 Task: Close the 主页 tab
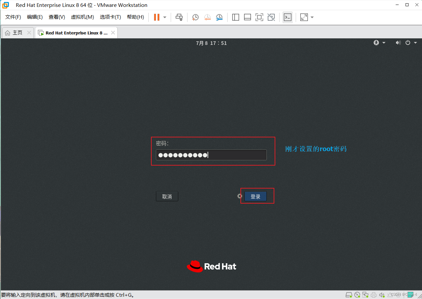coord(29,33)
